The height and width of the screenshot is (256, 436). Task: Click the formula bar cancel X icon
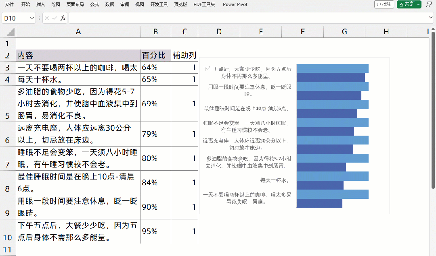click(47, 18)
